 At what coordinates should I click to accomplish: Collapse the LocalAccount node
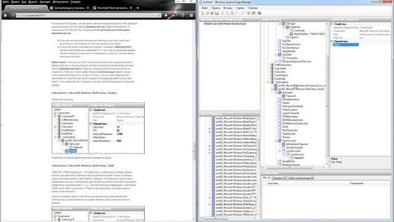click(x=283, y=155)
